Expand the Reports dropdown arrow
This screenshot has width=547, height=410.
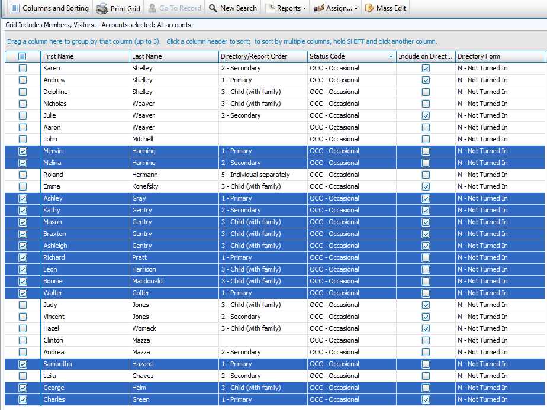point(304,9)
